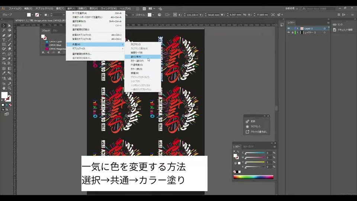Select the Lasso tool

coord(10,30)
